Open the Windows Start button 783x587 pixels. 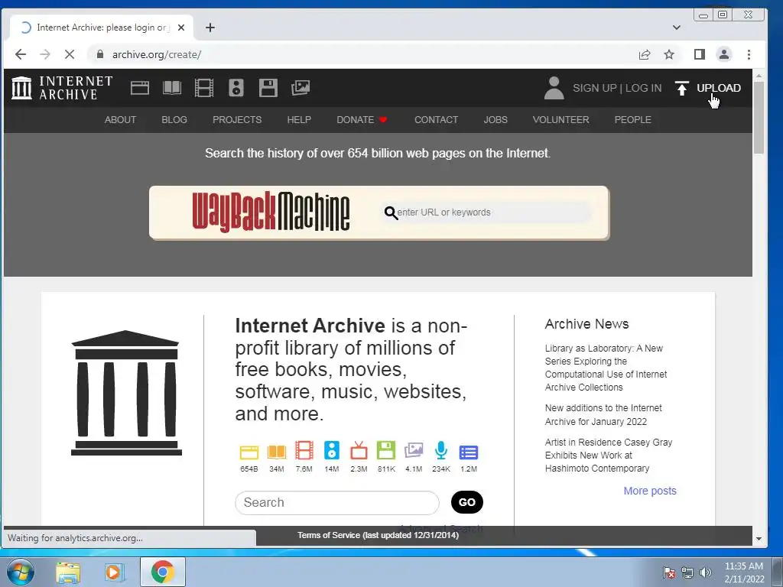[x=21, y=572]
